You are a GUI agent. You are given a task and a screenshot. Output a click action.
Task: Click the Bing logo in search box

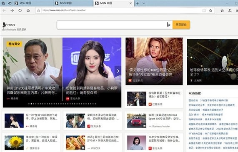[168, 25]
